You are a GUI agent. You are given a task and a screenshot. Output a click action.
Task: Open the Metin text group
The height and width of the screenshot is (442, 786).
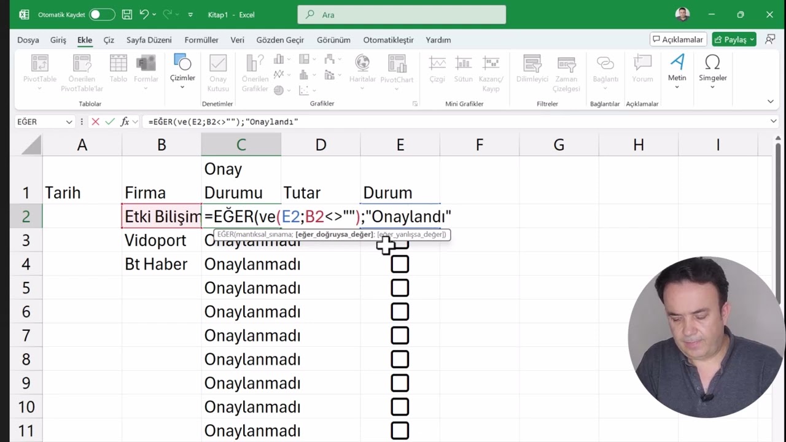click(677, 70)
